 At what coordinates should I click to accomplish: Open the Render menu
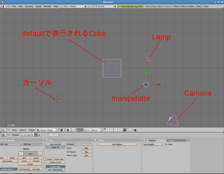[47, 7]
